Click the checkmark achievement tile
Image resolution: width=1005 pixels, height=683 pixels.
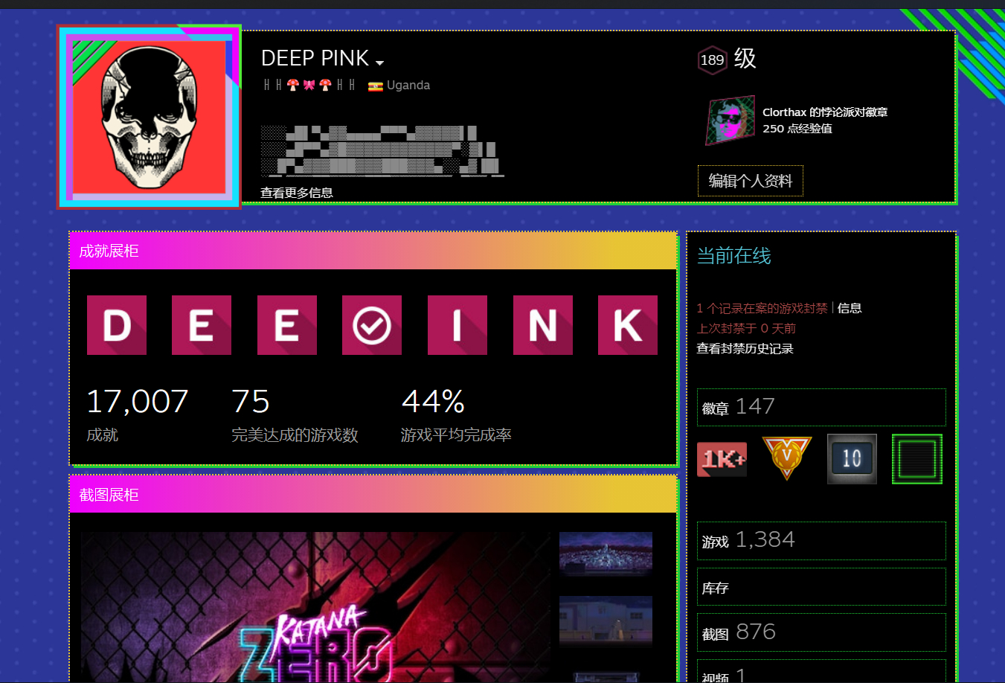(x=372, y=325)
